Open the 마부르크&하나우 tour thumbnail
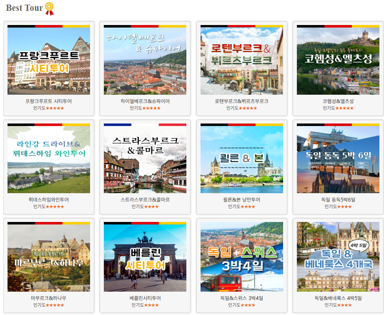Image resolution: width=384 pixels, height=315 pixels. (x=48, y=257)
